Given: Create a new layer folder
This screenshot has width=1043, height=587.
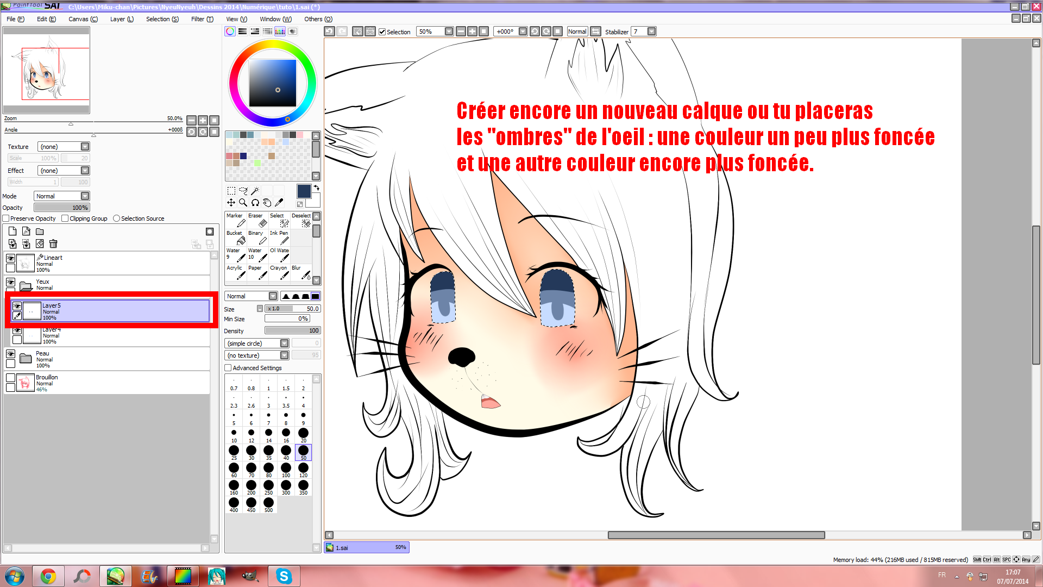Looking at the screenshot, I should 40,232.
